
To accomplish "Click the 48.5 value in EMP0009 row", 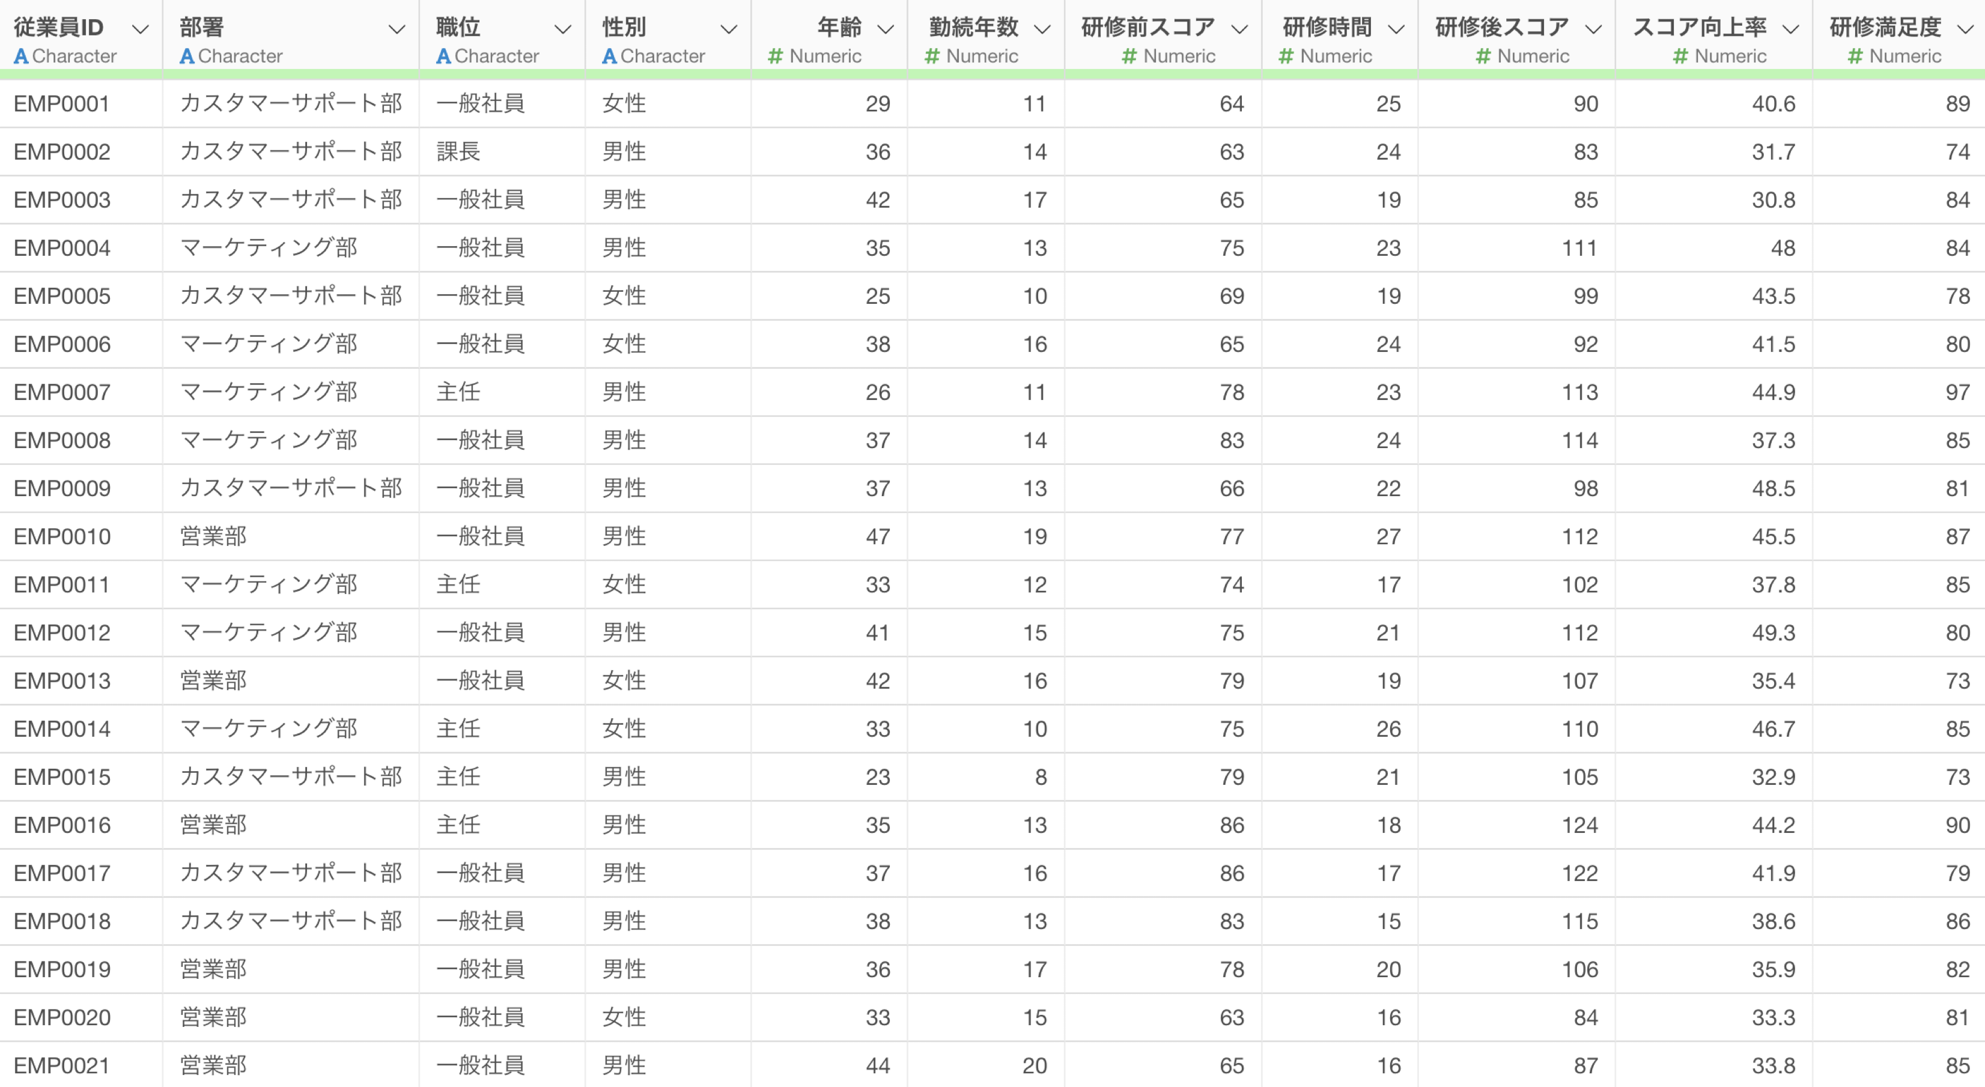I will pyautogui.click(x=1714, y=488).
